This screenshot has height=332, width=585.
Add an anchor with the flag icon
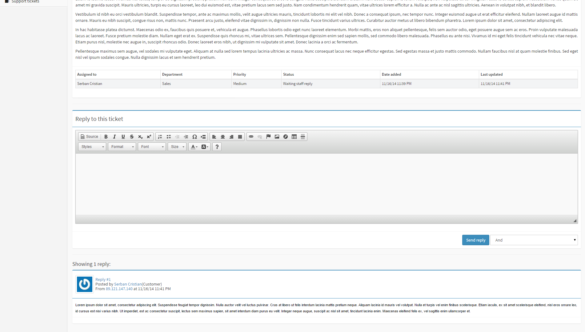pyautogui.click(x=268, y=137)
